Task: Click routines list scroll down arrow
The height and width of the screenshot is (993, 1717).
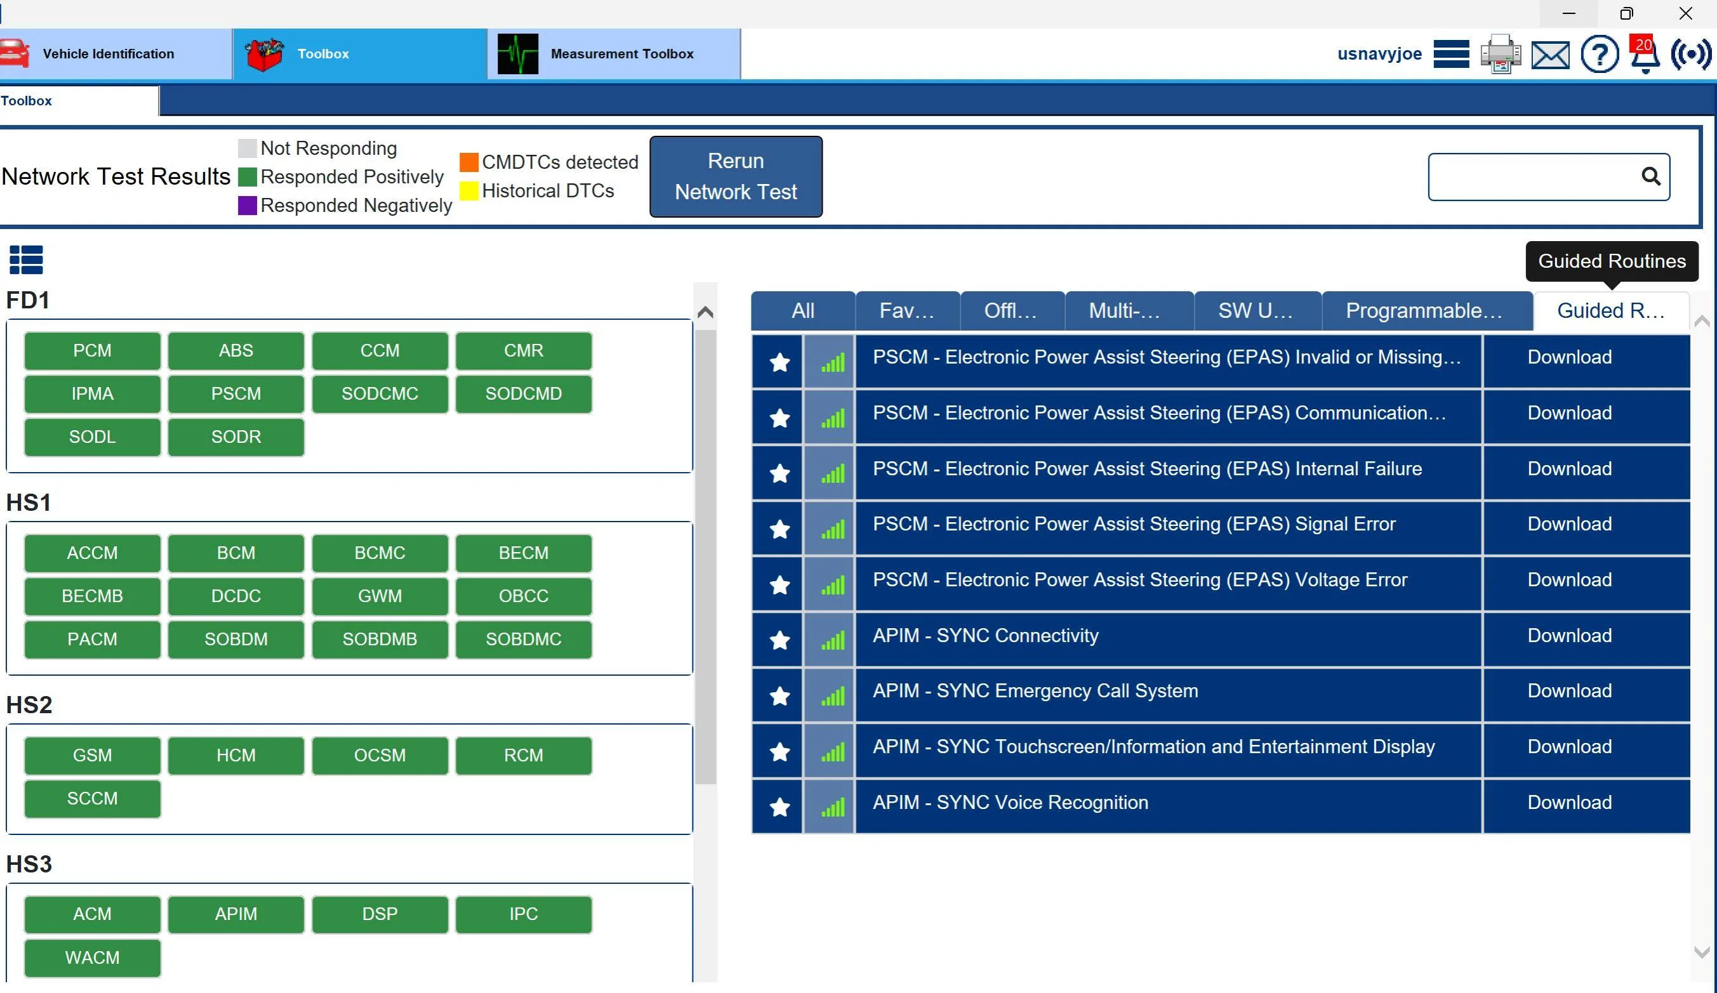Action: pos(1701,952)
